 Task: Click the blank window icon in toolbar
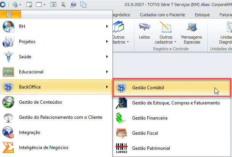[39, 5]
